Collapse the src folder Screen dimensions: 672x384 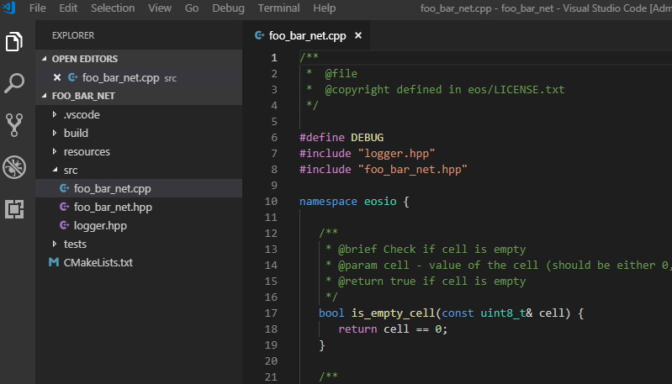(55, 170)
